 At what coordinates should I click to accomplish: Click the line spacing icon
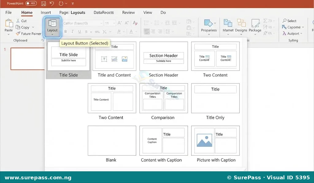click(168, 32)
